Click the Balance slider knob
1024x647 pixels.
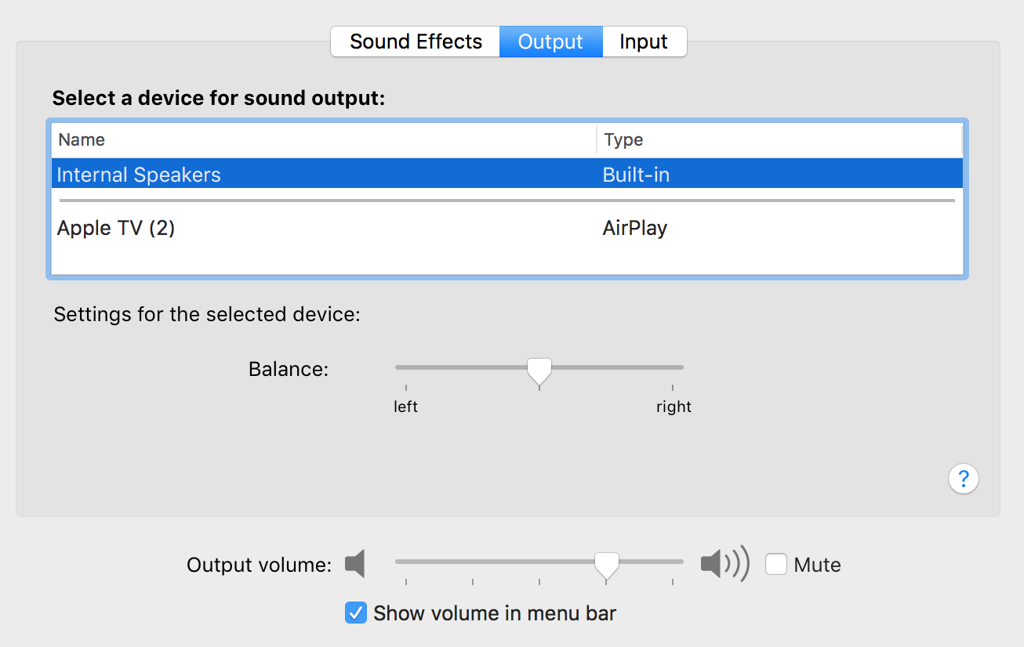(539, 370)
